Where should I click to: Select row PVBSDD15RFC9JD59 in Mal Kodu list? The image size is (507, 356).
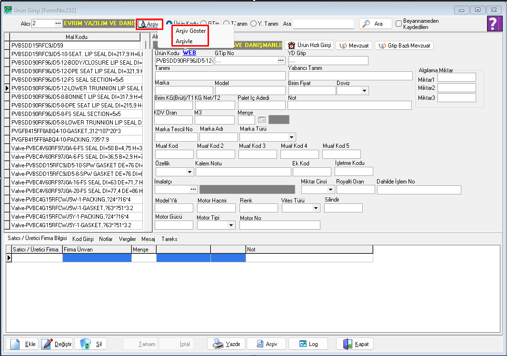tap(76, 46)
